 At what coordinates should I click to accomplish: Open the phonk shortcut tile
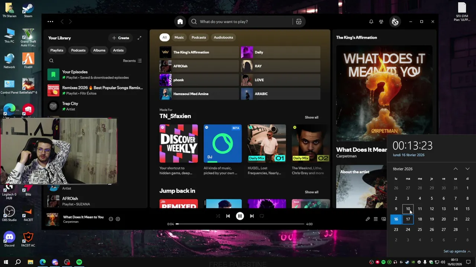click(x=199, y=80)
